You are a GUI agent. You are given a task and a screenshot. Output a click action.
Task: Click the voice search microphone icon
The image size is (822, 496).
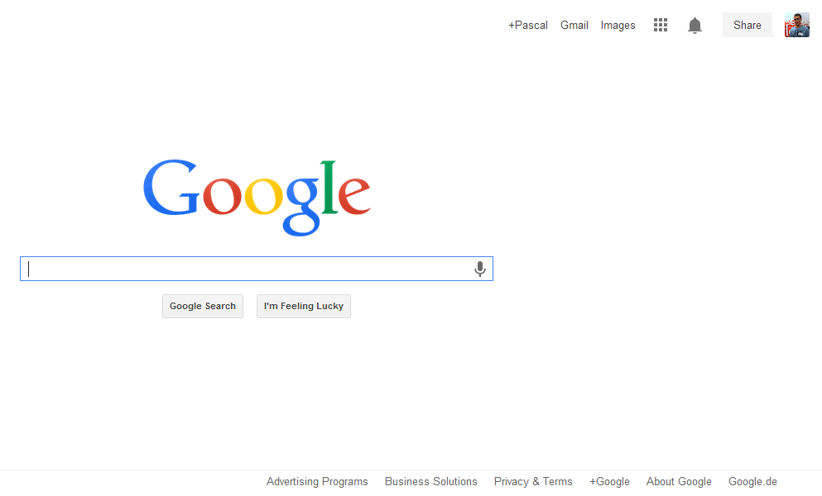(x=479, y=269)
